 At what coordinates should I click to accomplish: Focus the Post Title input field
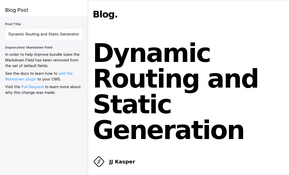coord(44,34)
